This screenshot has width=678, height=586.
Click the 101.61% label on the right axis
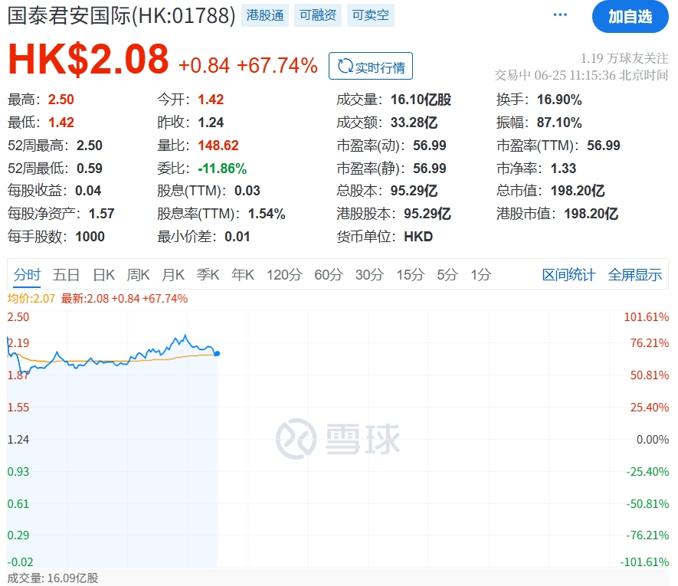647,317
